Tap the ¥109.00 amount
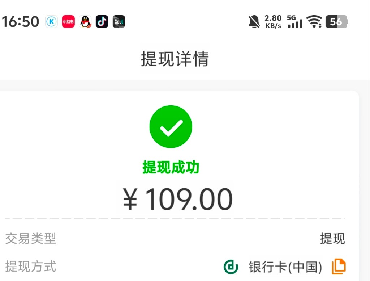This screenshot has width=370, height=281. [178, 199]
